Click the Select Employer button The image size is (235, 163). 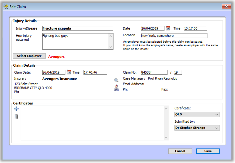click(x=28, y=56)
